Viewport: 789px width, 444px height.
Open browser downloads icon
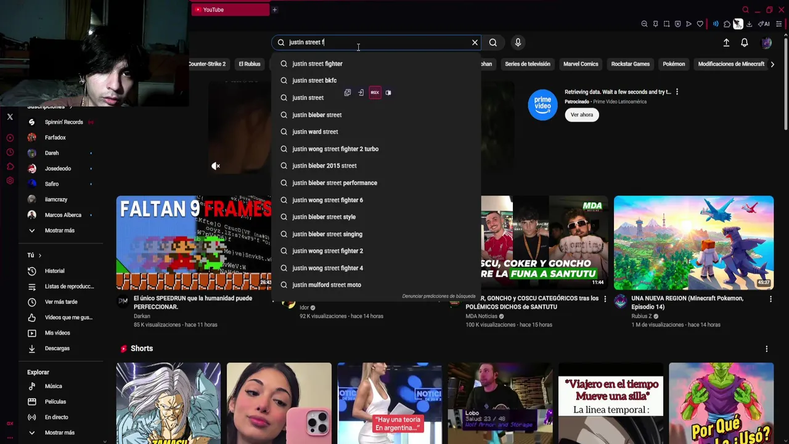click(x=749, y=24)
